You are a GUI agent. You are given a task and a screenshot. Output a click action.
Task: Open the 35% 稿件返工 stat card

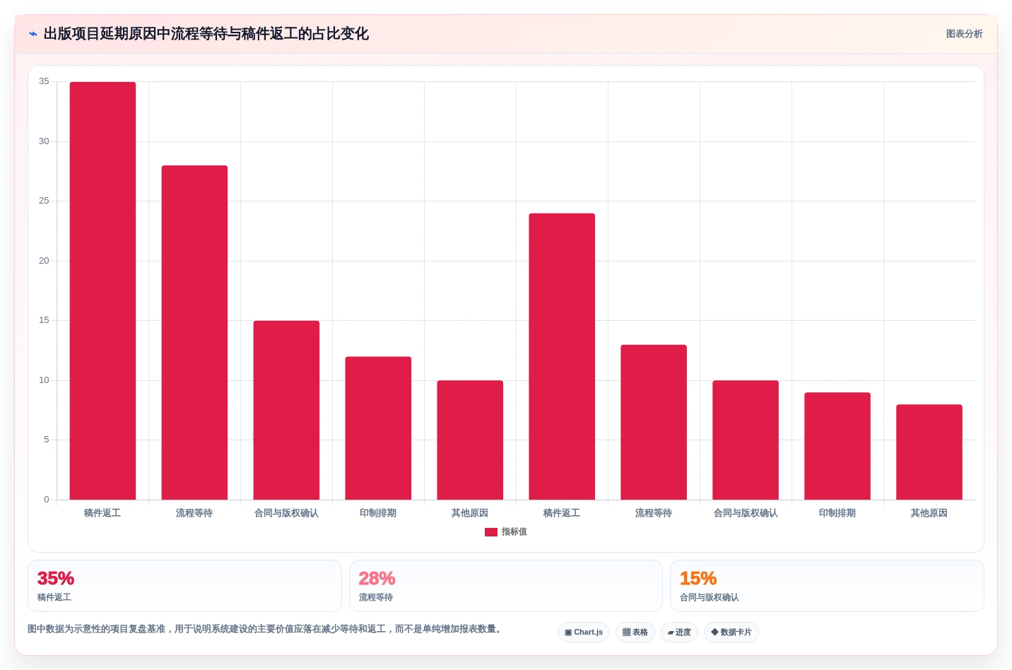(x=184, y=586)
